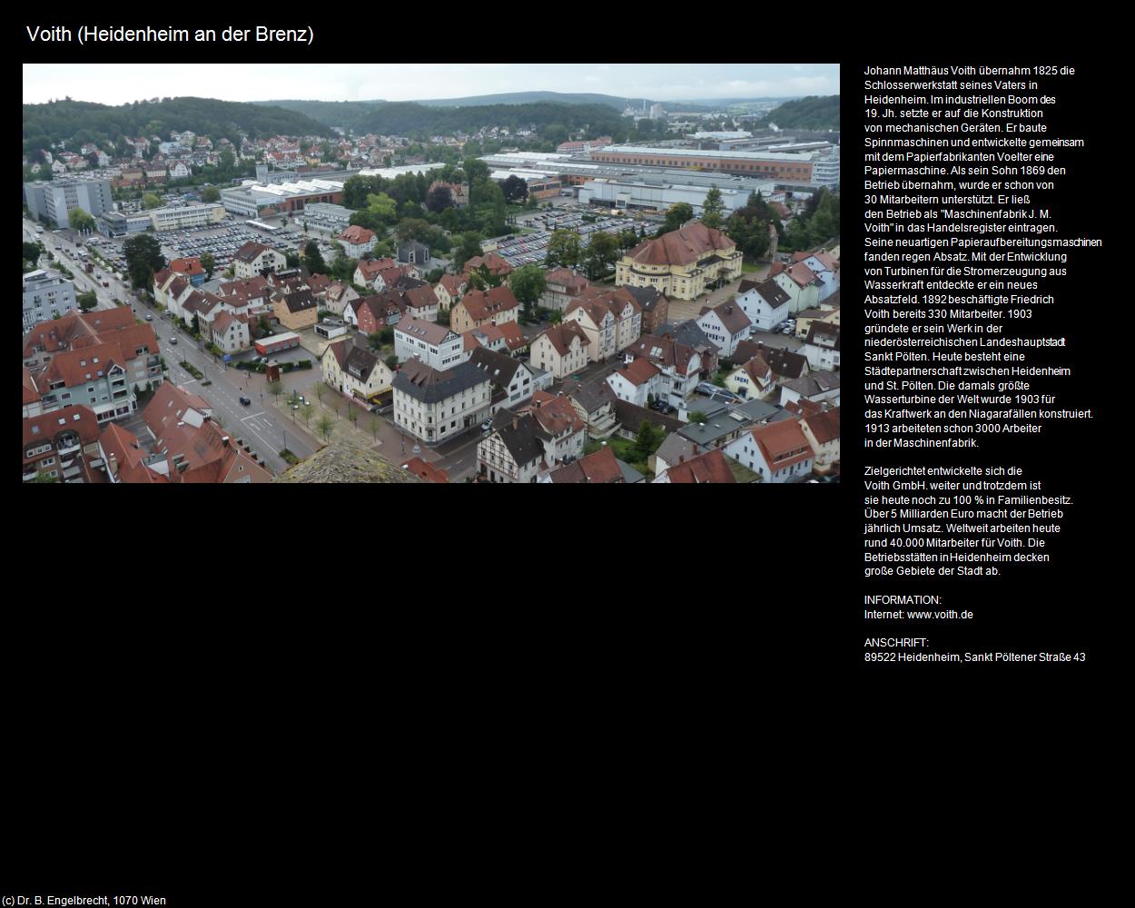Click the line 'in der Maschinenfabrik.'
Screen dimensions: 1135x908
922,443
